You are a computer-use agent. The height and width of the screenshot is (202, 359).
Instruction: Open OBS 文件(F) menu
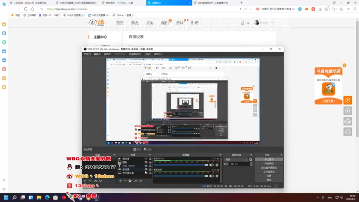pos(87,54)
